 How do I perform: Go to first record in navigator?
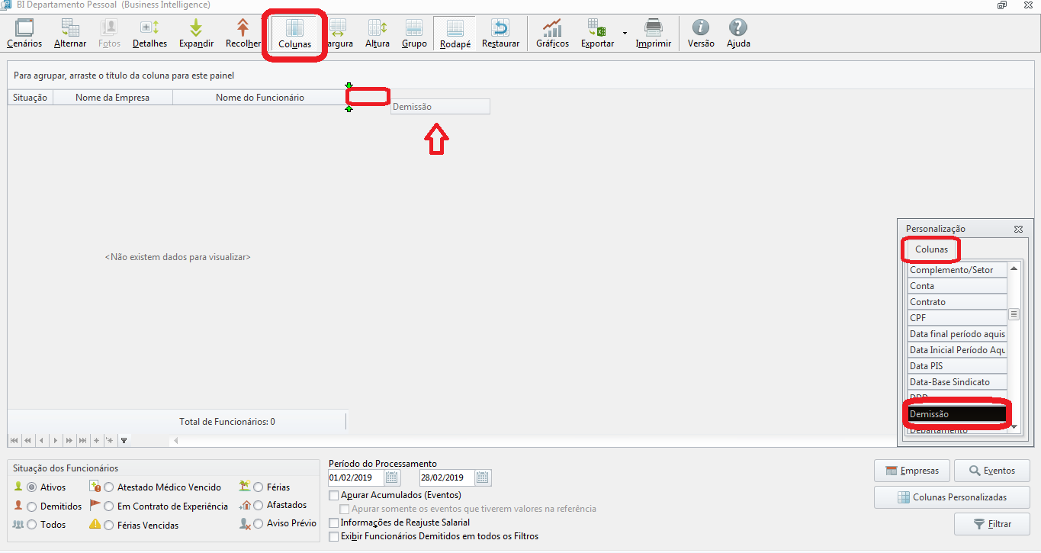pyautogui.click(x=14, y=440)
